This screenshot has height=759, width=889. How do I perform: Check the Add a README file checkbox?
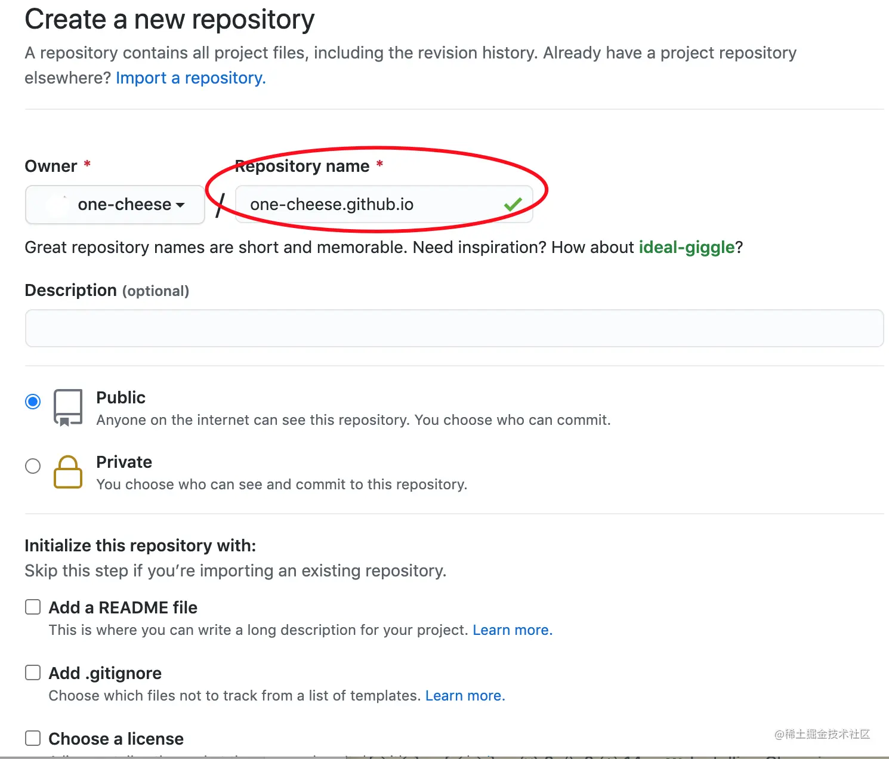[33, 607]
